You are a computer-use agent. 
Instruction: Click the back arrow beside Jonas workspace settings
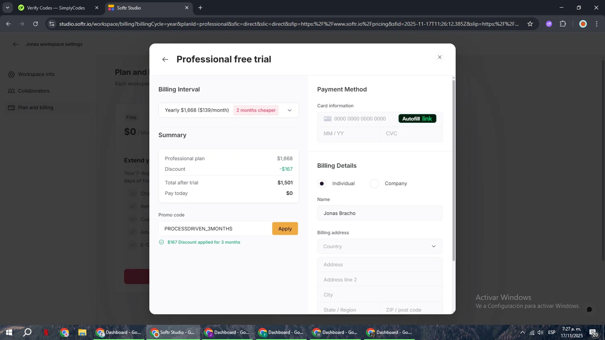(x=15, y=44)
